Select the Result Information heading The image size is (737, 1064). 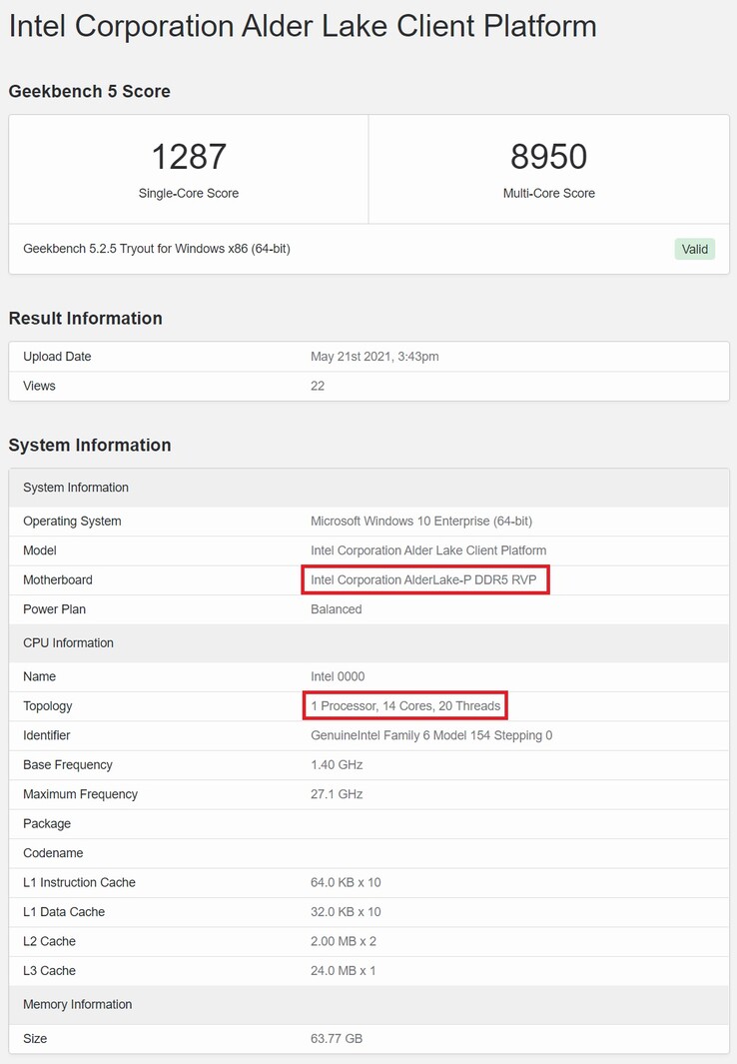point(86,319)
